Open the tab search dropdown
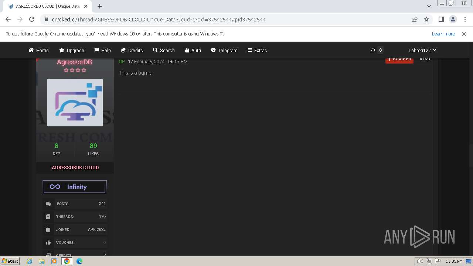This screenshot has width=473, height=266. point(429,6)
